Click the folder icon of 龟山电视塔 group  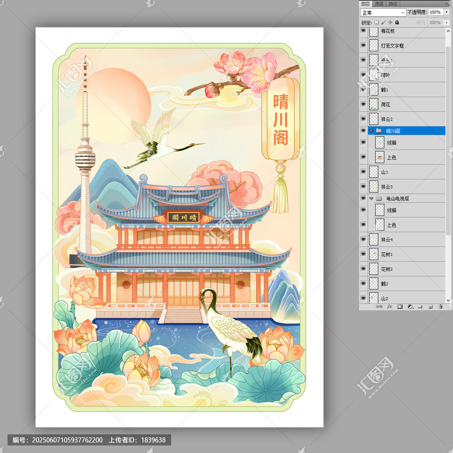pyautogui.click(x=379, y=198)
